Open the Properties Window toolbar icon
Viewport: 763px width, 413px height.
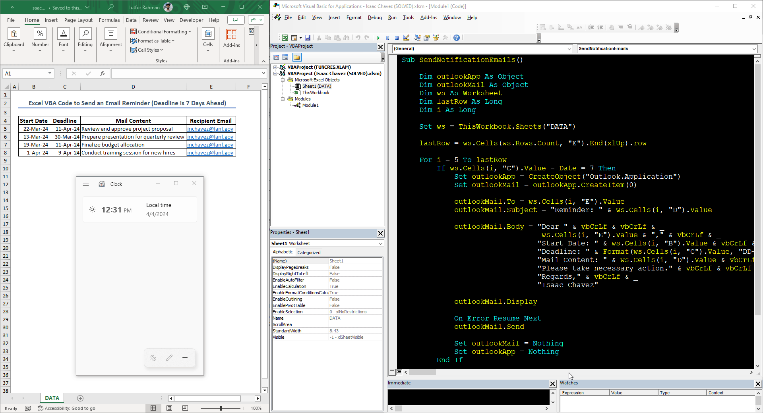coord(427,38)
